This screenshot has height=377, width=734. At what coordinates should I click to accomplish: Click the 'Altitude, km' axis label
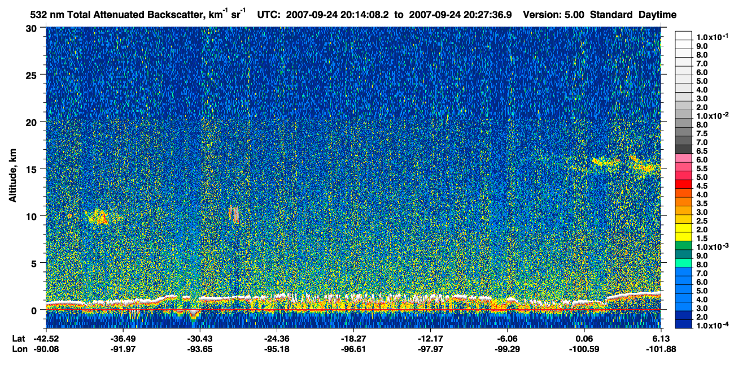coord(12,176)
